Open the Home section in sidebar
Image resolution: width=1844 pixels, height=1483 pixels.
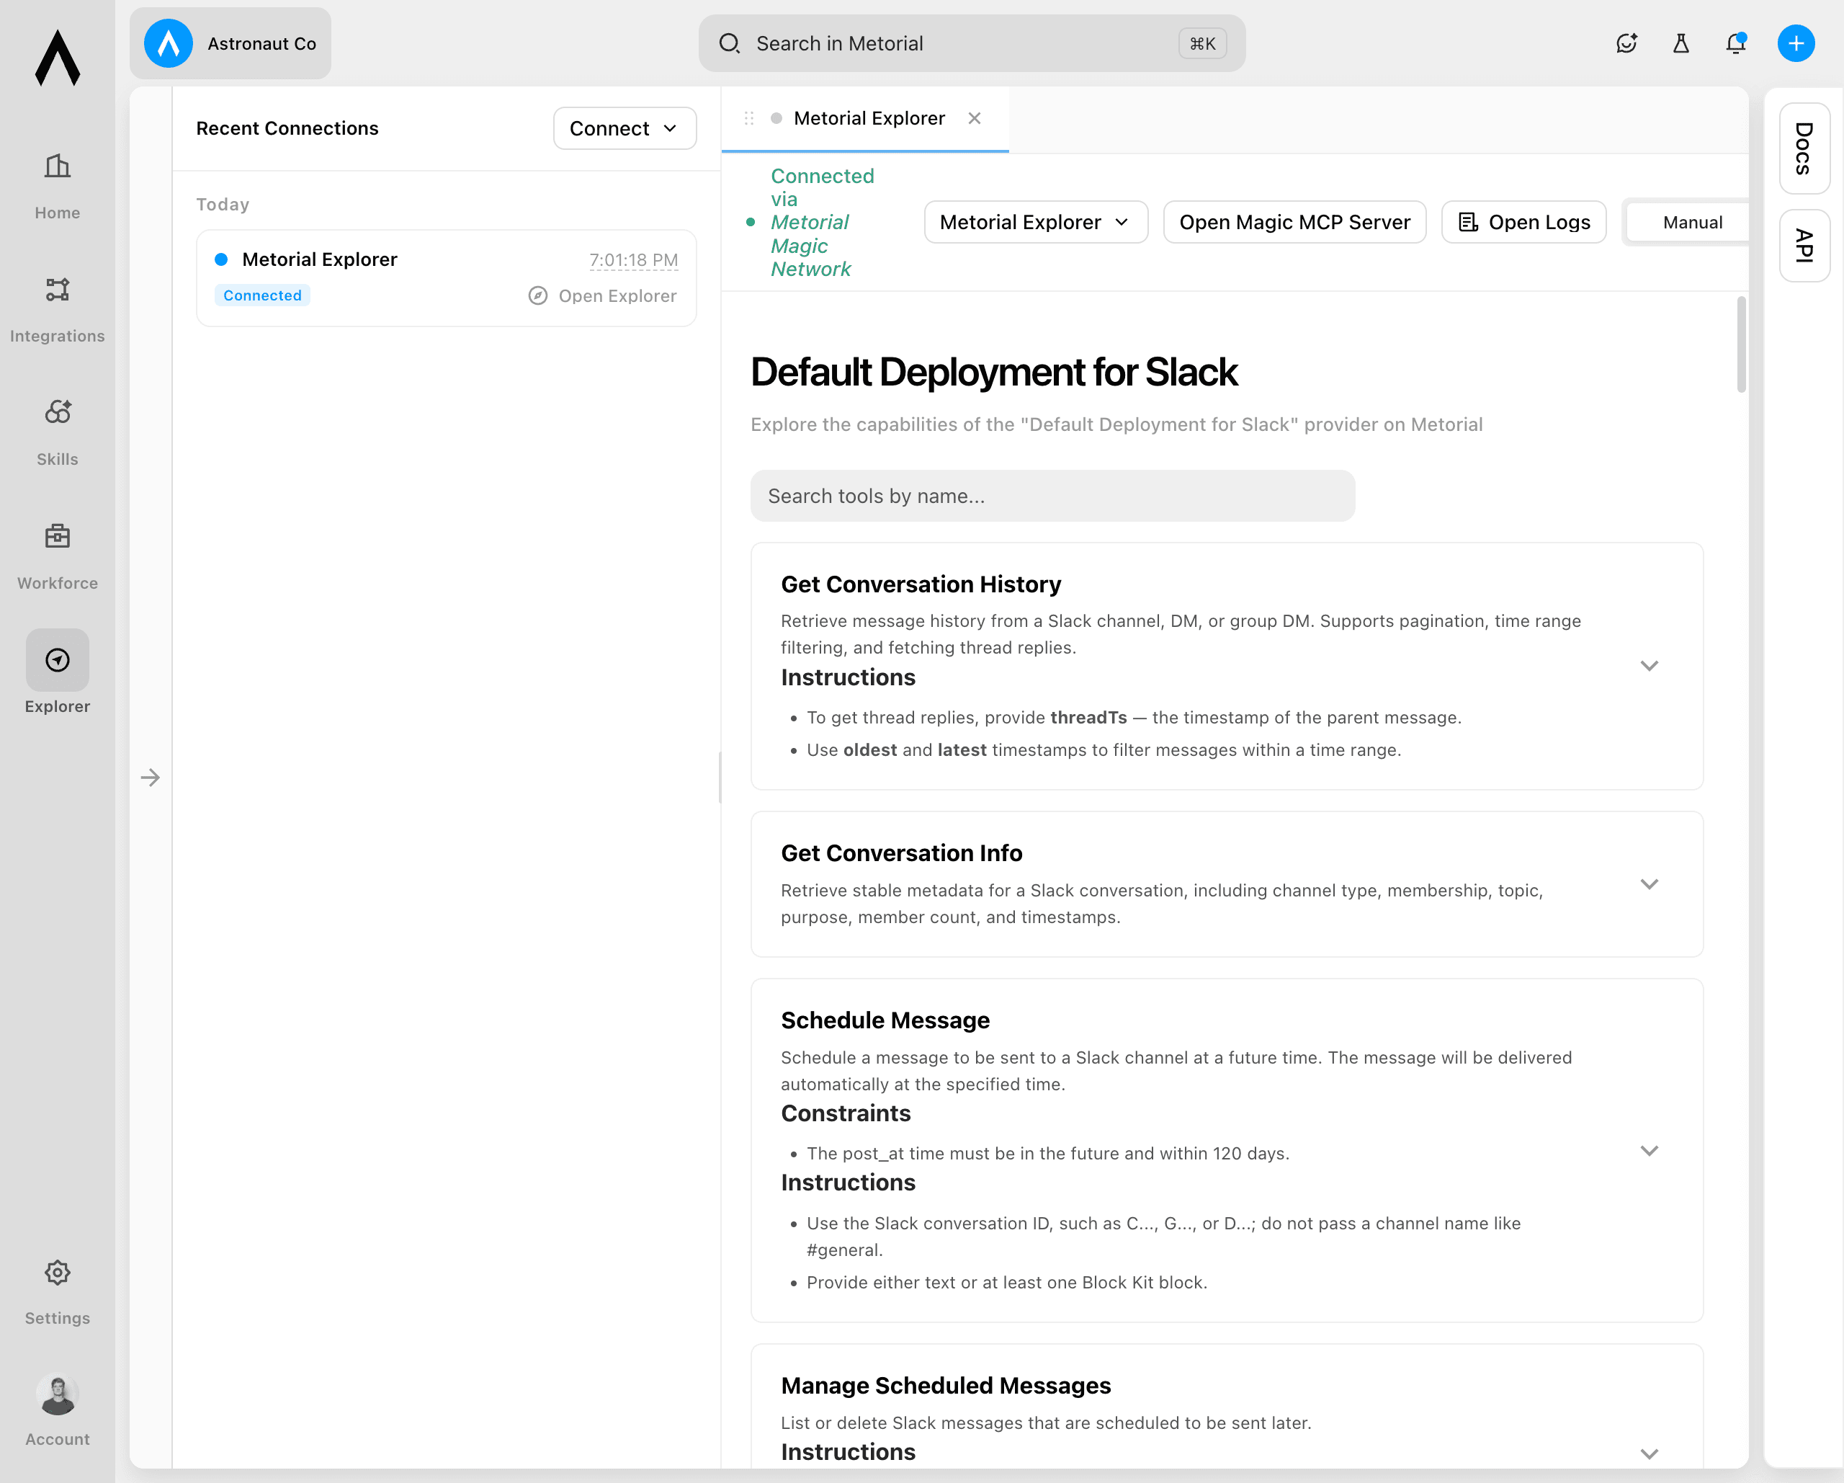pos(58,187)
